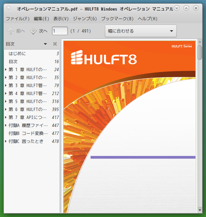206x217 pixels.
Task: Expand the 第 1 章 tree node
Action: click(x=6, y=69)
